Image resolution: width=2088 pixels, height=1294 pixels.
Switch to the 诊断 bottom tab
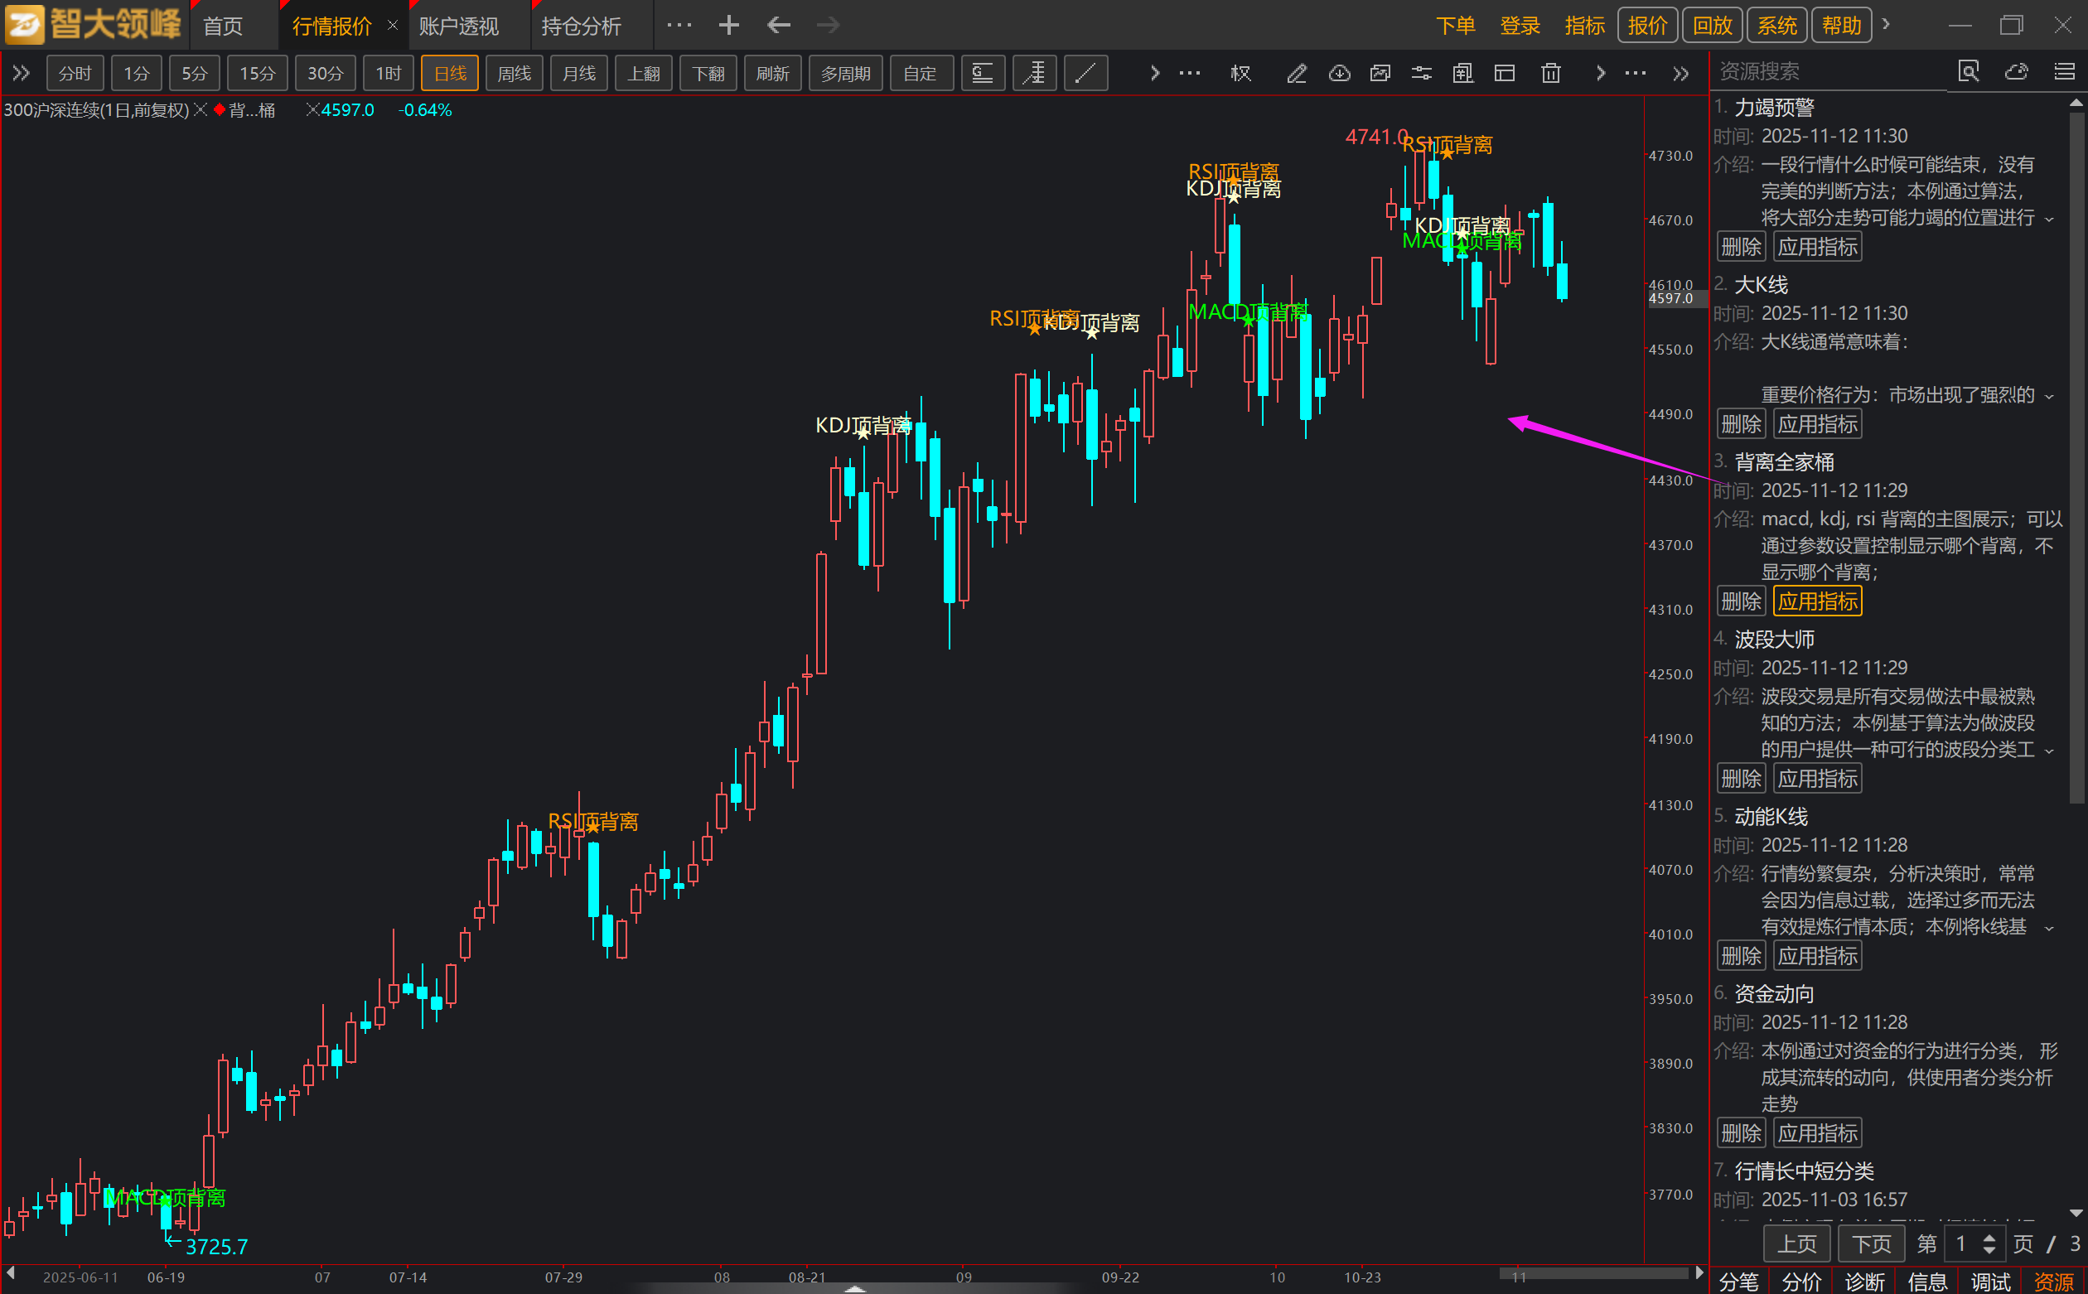(1864, 1282)
